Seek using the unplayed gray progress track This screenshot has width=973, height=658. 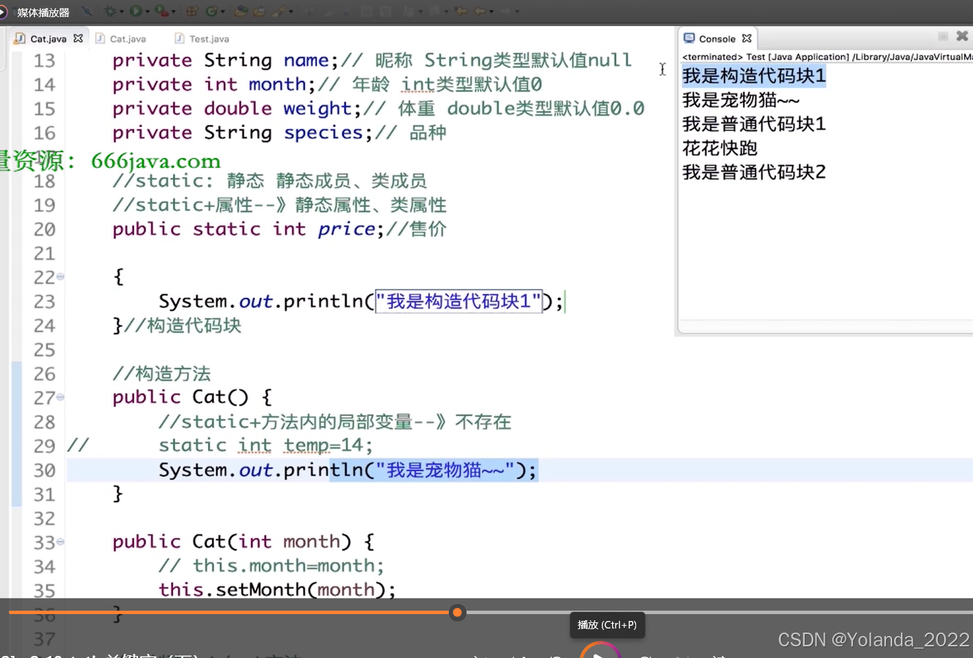point(718,612)
